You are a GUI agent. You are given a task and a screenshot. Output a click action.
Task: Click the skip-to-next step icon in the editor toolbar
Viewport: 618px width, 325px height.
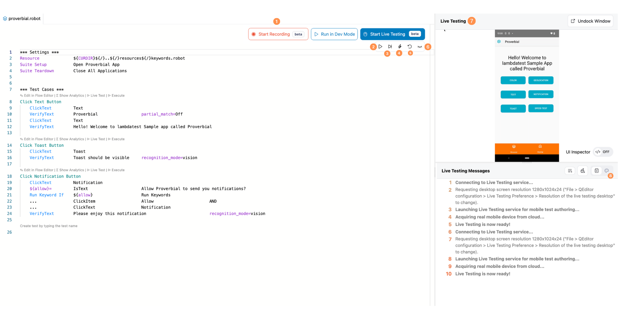[x=390, y=47]
